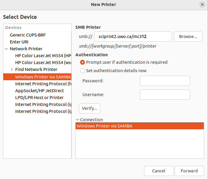The width and height of the screenshot is (208, 179).
Task: Select Set authentication details now radio
Action: coord(82,71)
